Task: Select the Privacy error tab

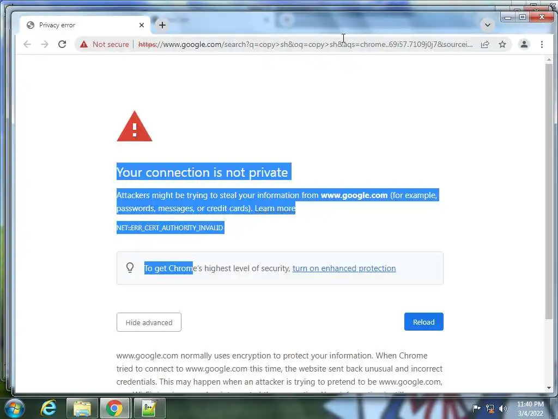Action: [x=86, y=25]
